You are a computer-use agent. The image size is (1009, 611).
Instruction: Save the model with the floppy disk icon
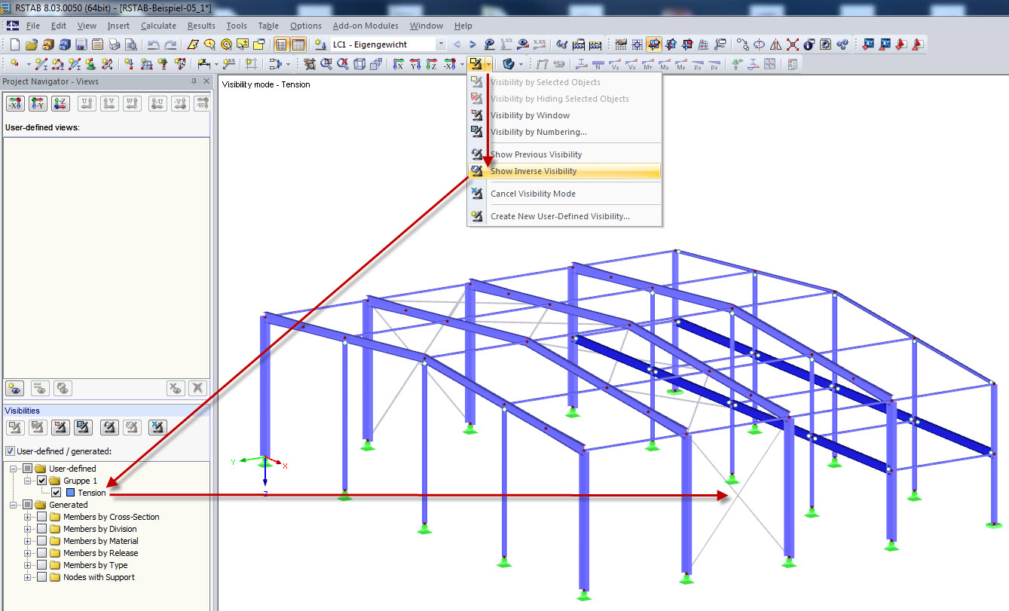[x=81, y=44]
